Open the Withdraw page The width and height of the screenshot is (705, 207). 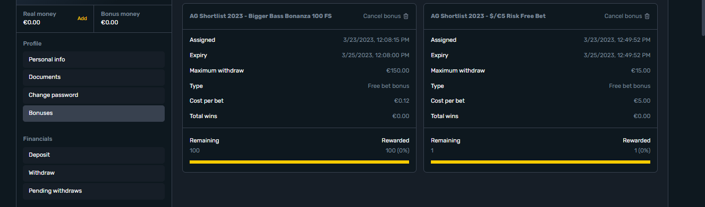(94, 173)
